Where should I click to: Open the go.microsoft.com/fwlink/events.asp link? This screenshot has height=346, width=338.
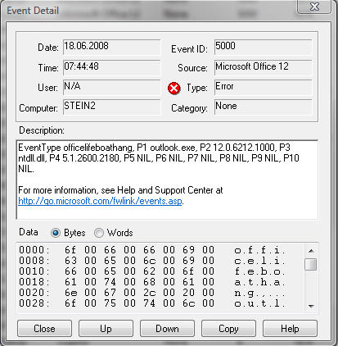[100, 201]
